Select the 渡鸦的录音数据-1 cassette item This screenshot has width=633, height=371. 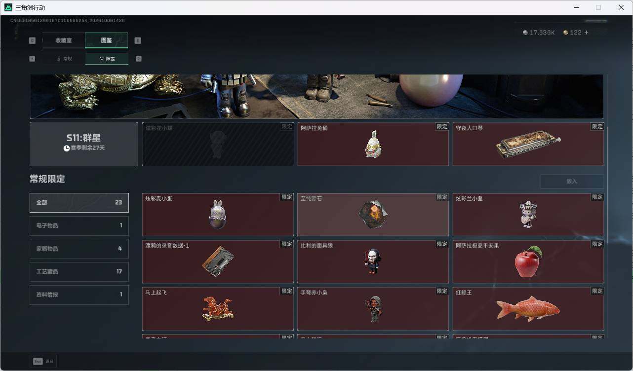218,261
